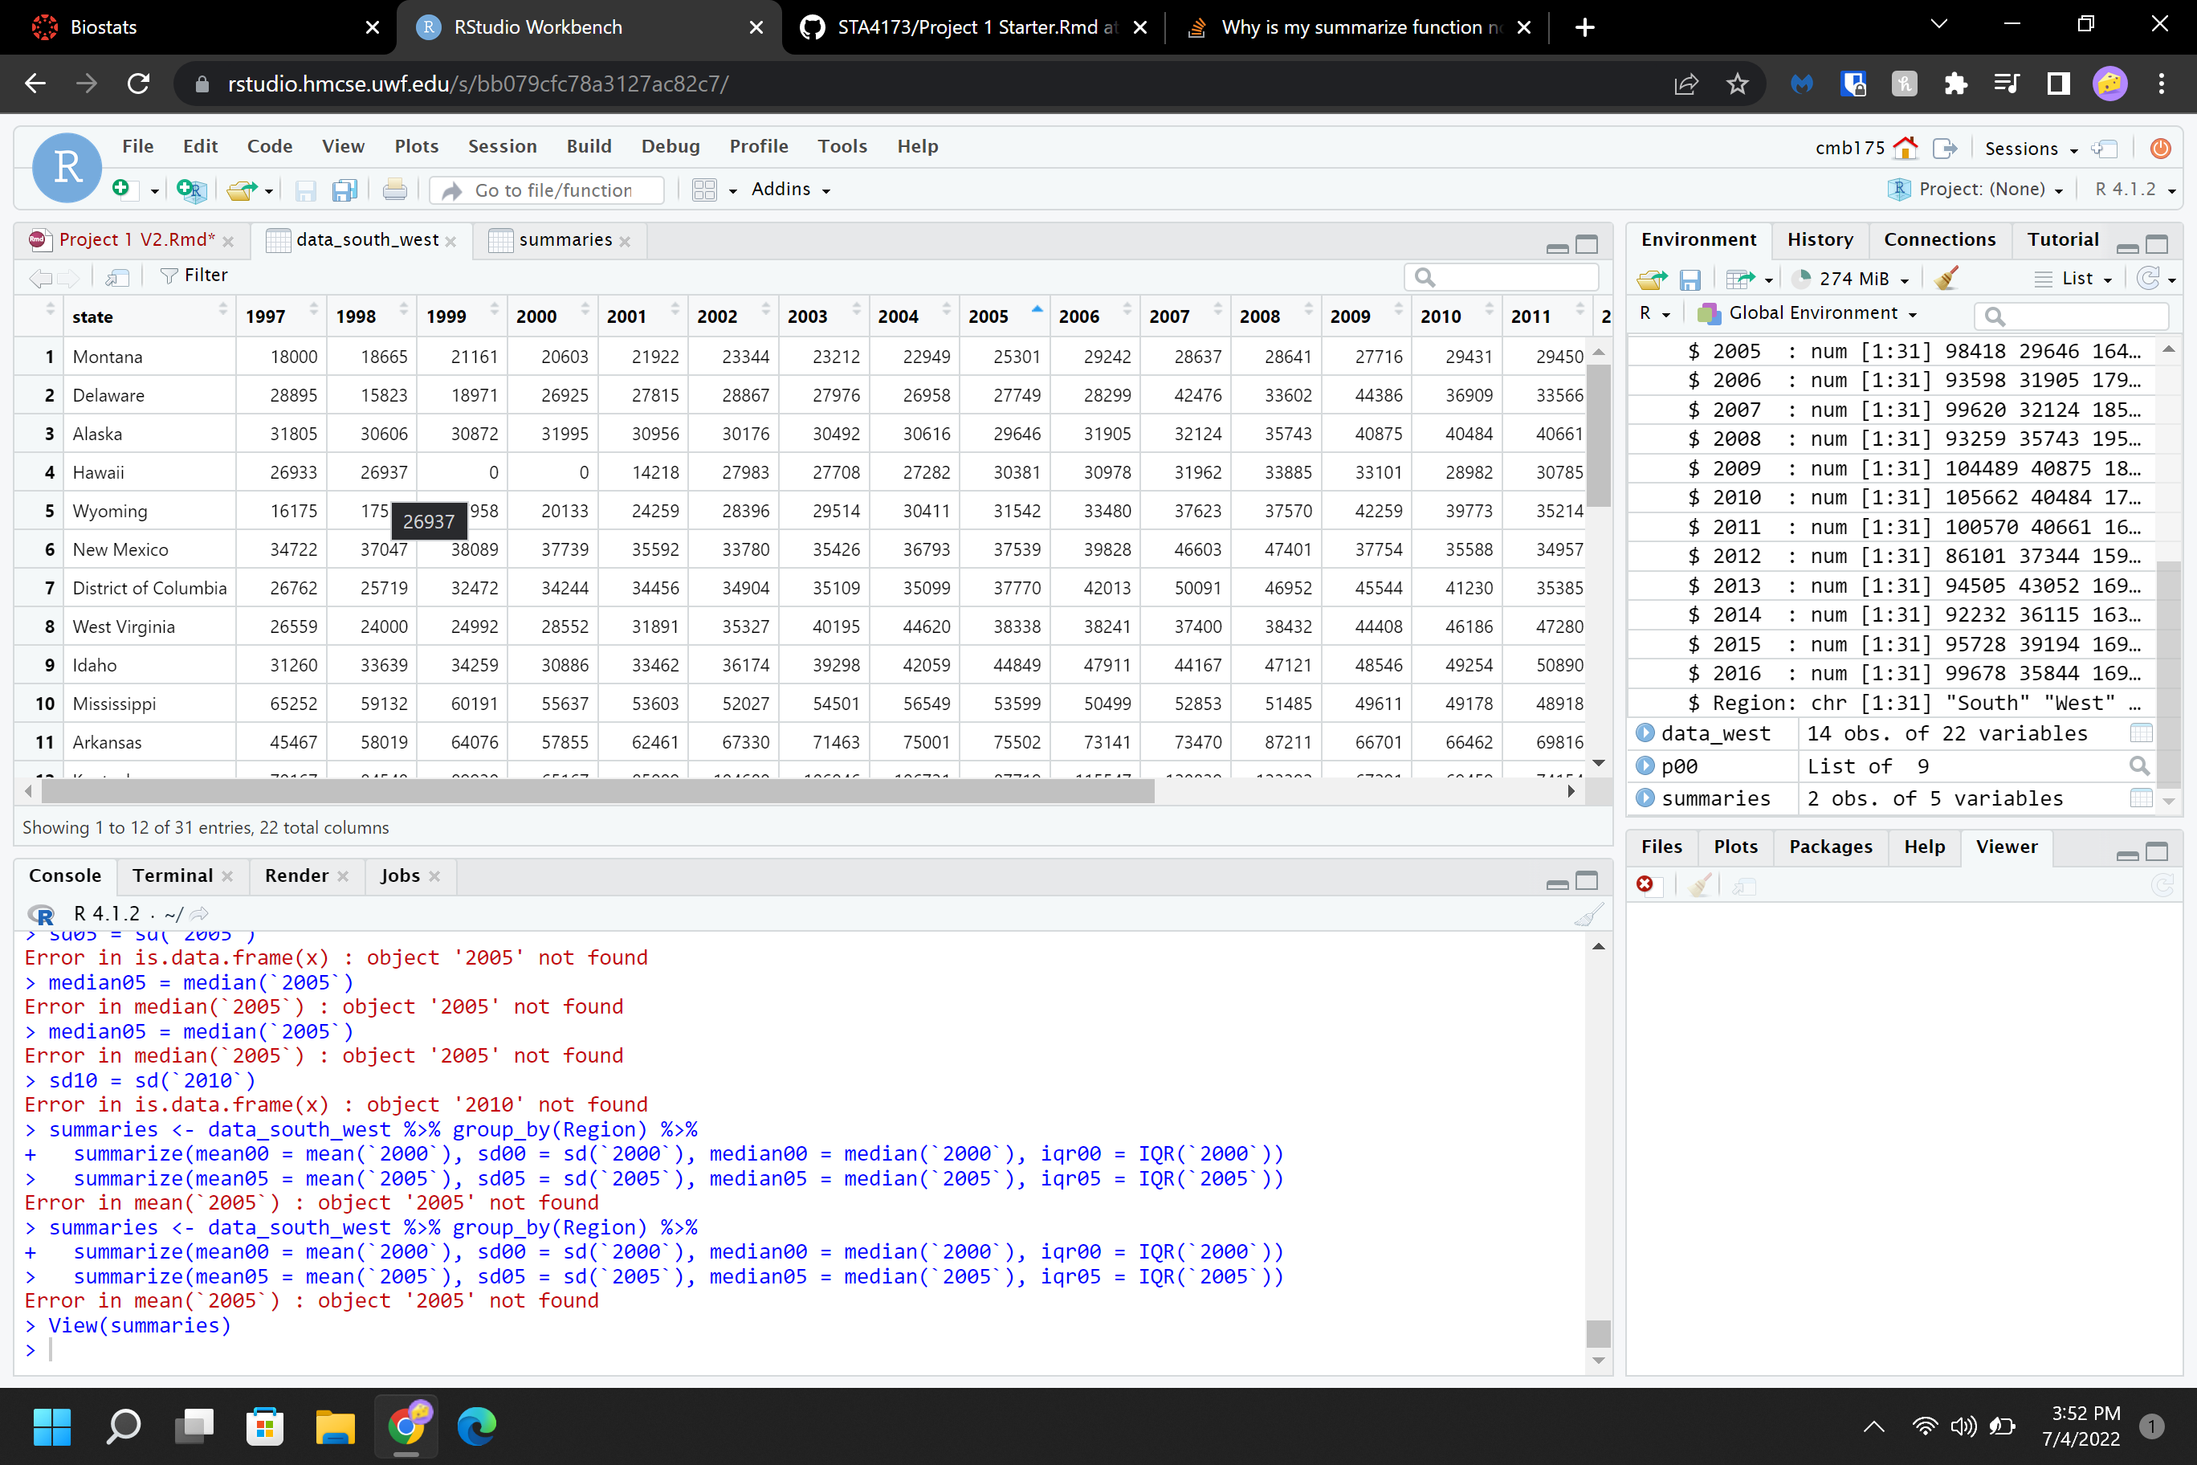2197x1465 pixels.
Task: Close the data_south_west tab
Action: tap(451, 241)
